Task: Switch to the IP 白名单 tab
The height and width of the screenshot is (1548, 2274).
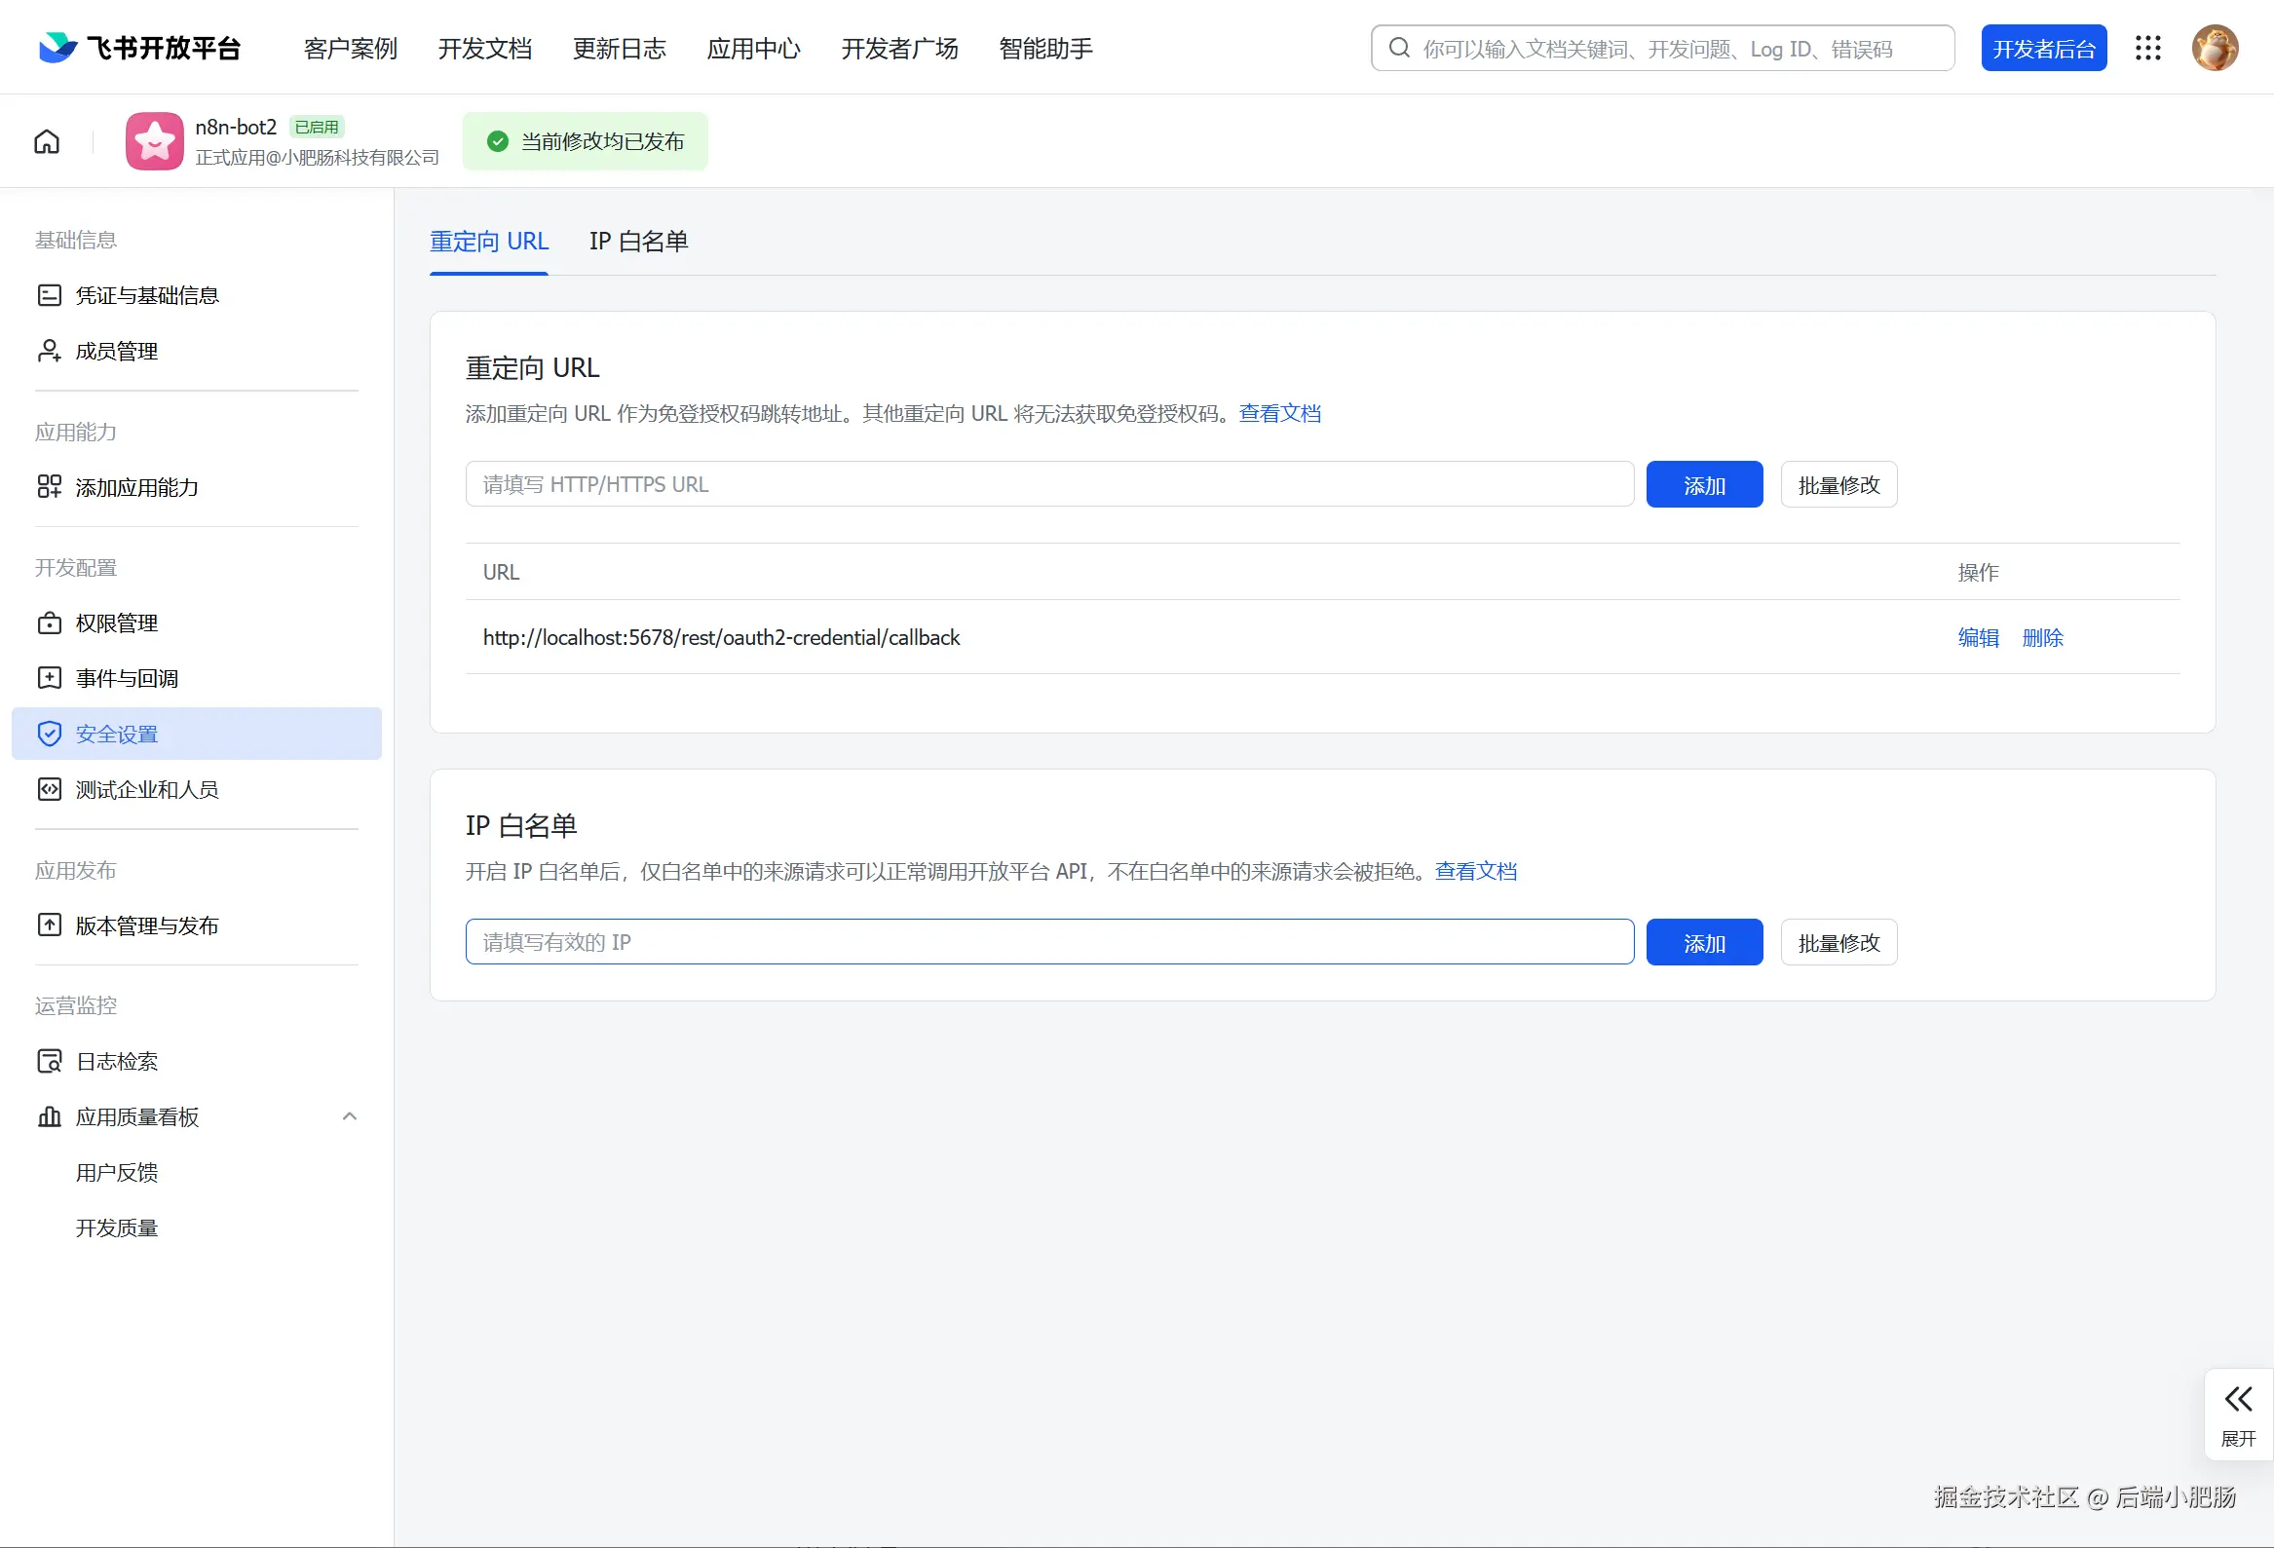Action: [638, 242]
